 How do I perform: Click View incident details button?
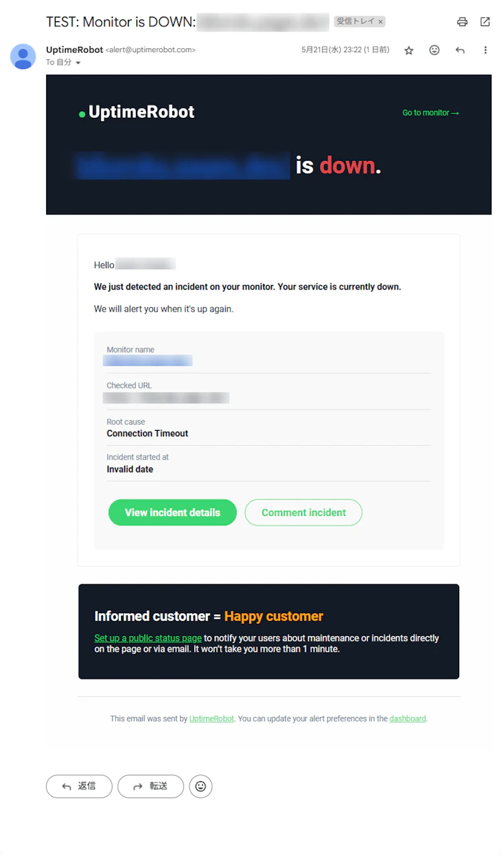coord(173,513)
